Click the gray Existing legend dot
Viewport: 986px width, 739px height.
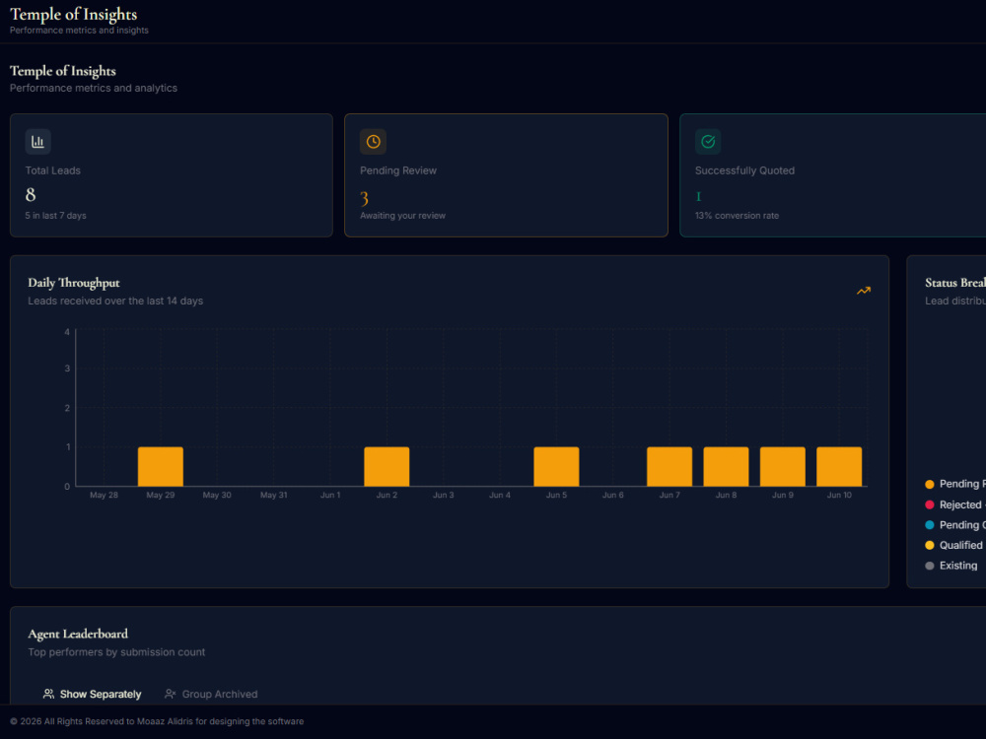(x=930, y=566)
